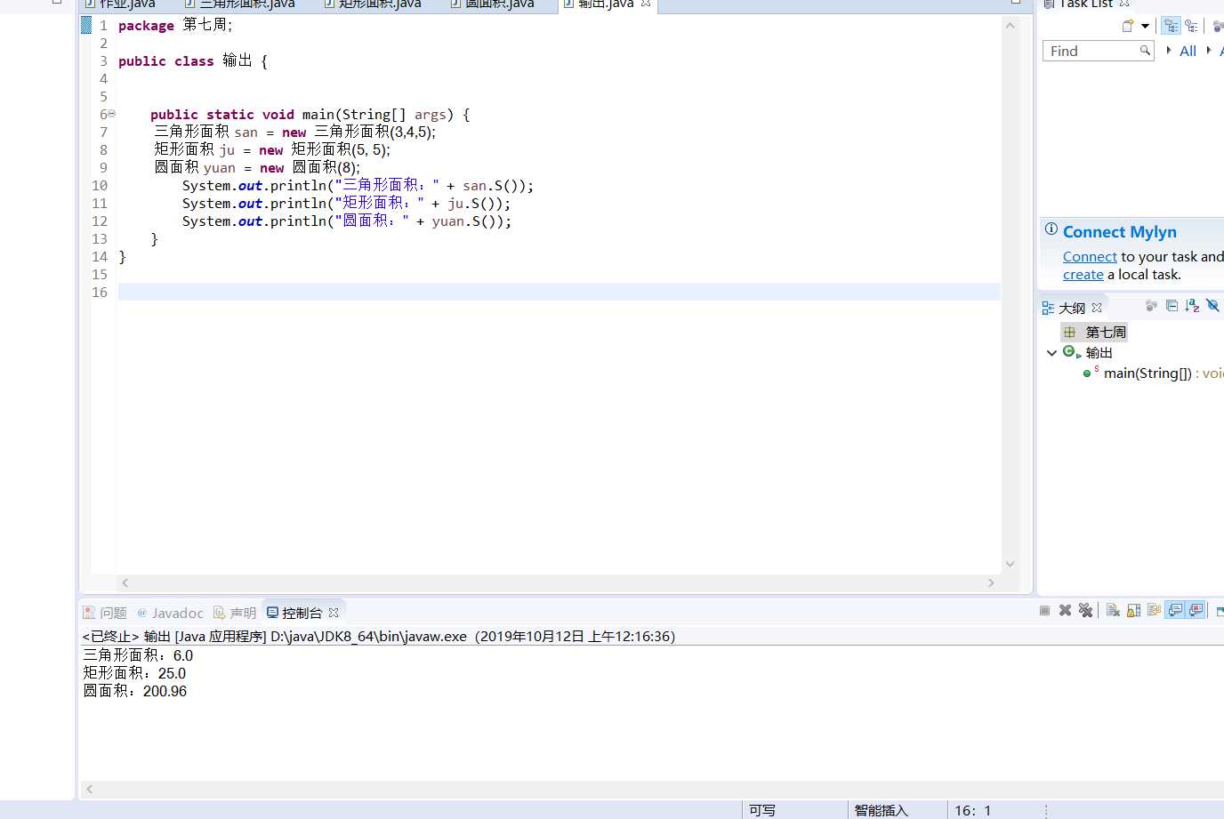Click the 智能插入 insert mode status

click(881, 810)
